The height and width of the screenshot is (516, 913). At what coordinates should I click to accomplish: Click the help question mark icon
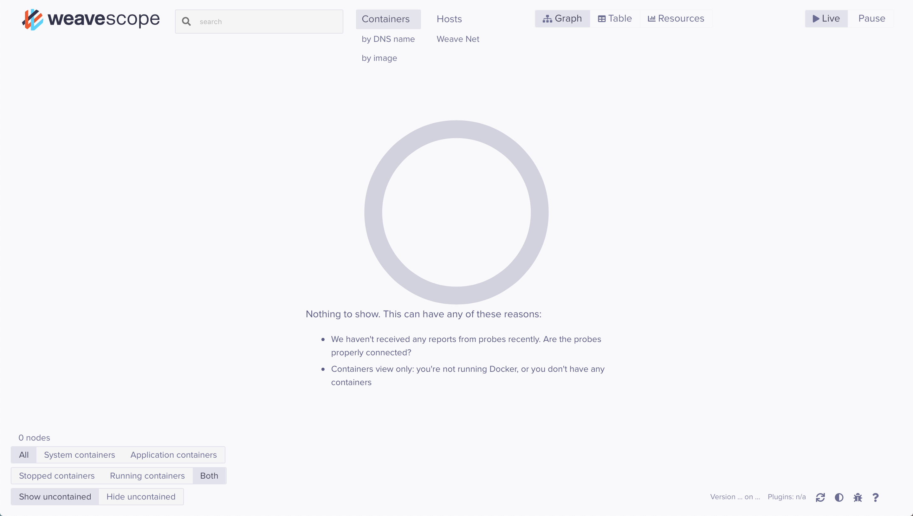(x=876, y=497)
